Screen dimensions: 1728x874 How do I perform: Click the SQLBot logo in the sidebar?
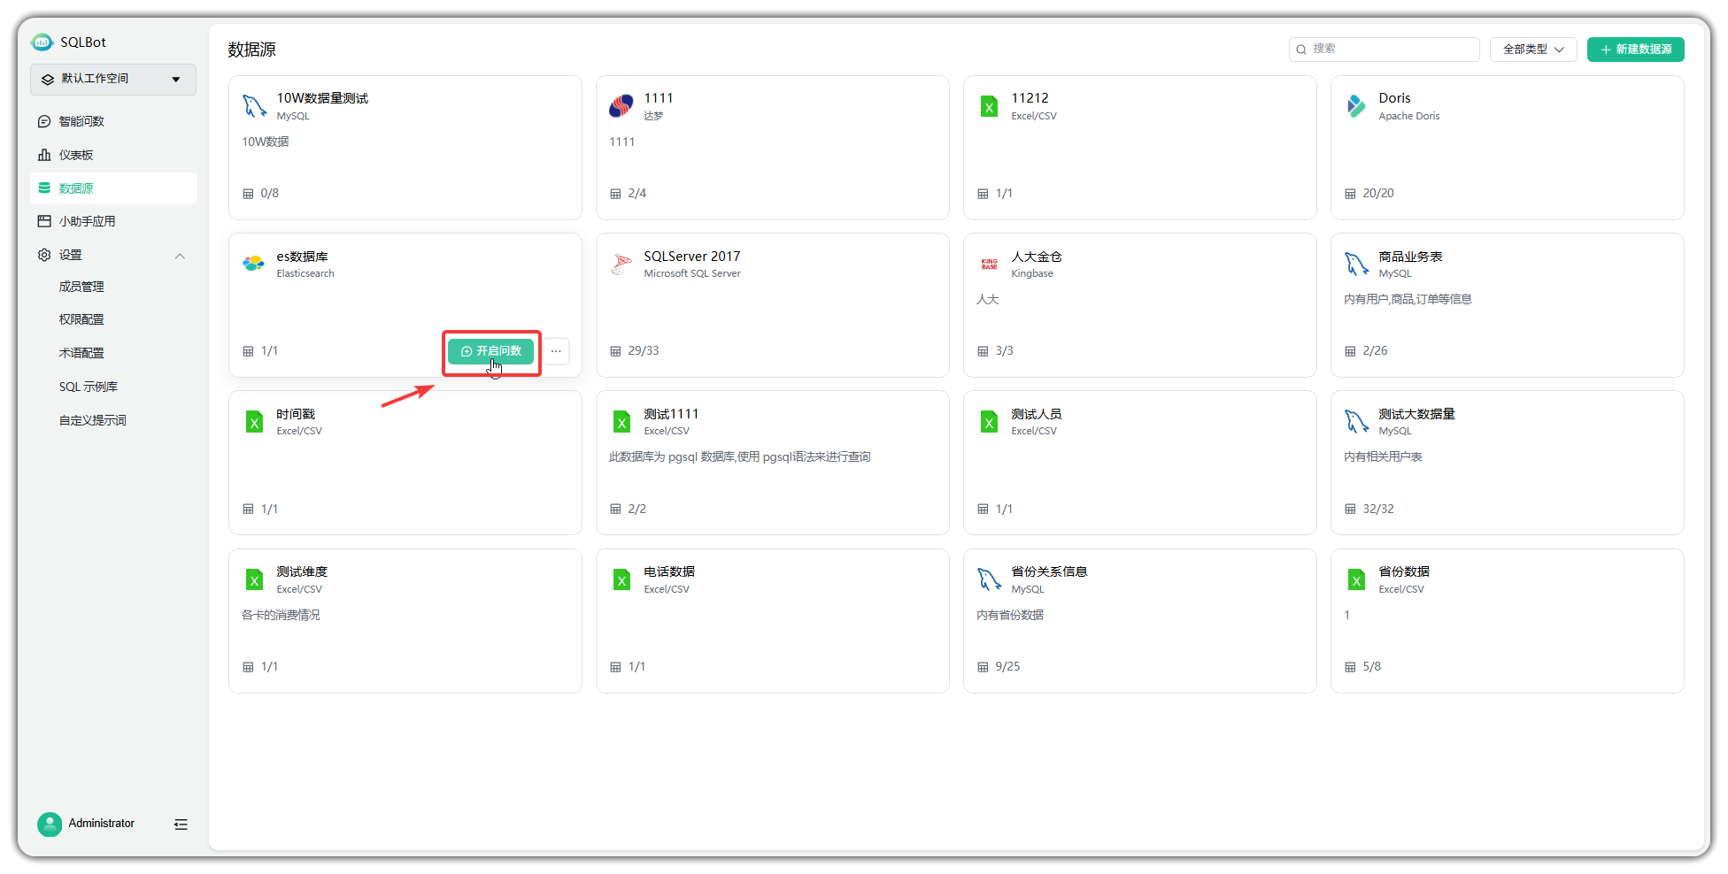42,42
